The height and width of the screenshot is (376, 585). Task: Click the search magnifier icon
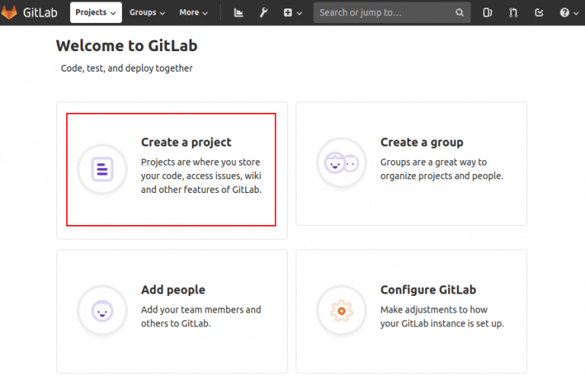pyautogui.click(x=459, y=13)
